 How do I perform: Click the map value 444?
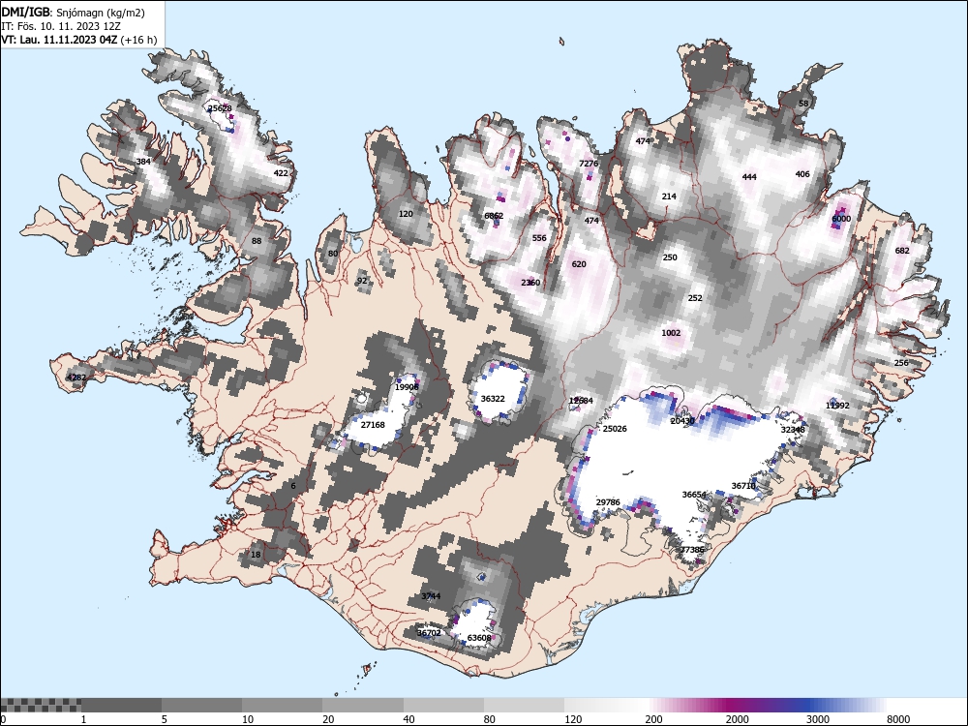point(749,176)
